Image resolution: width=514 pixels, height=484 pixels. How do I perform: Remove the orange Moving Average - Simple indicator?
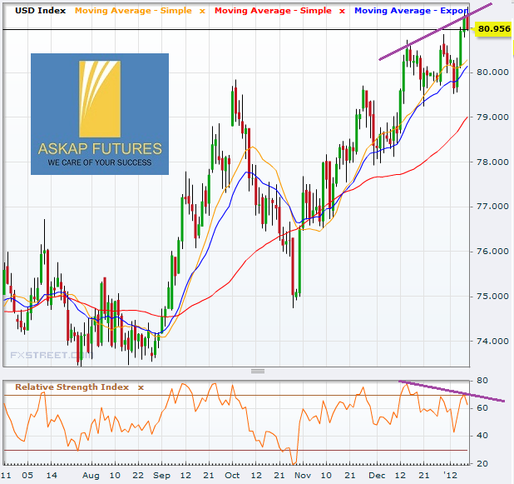pyautogui.click(x=201, y=11)
